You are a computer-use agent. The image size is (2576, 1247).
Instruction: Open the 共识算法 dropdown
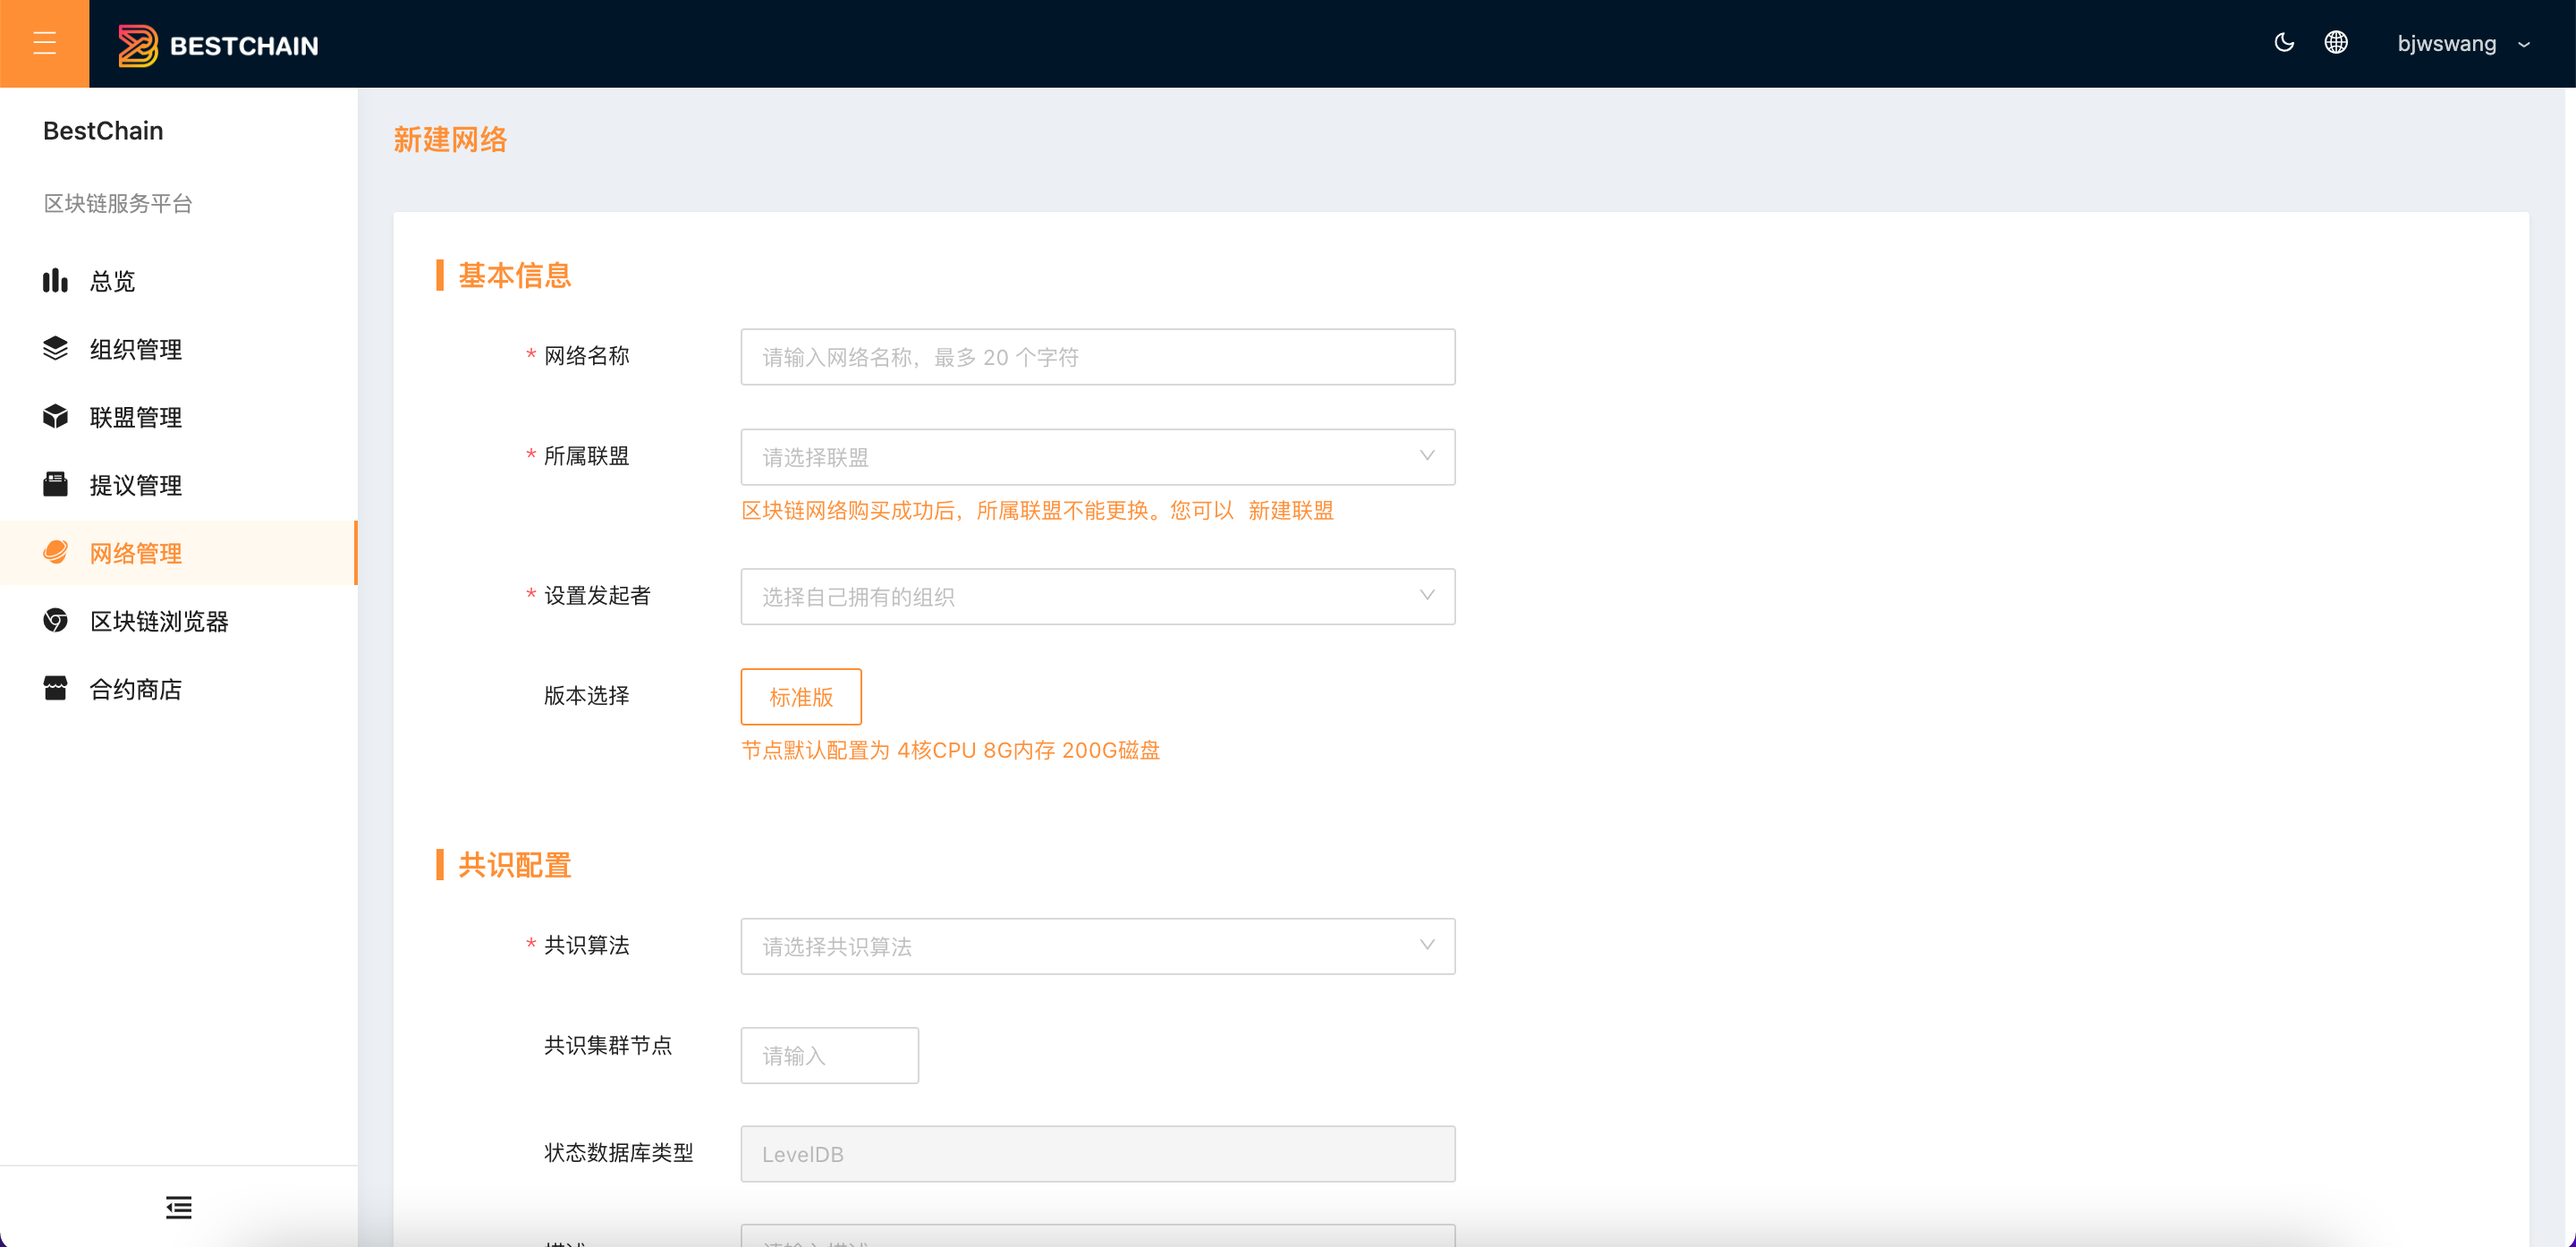click(x=1097, y=946)
